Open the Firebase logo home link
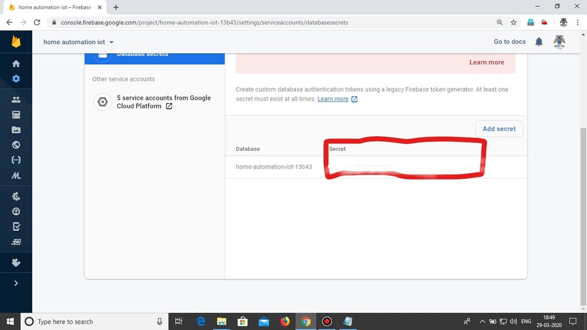Image resolution: width=587 pixels, height=330 pixels. tap(15, 41)
